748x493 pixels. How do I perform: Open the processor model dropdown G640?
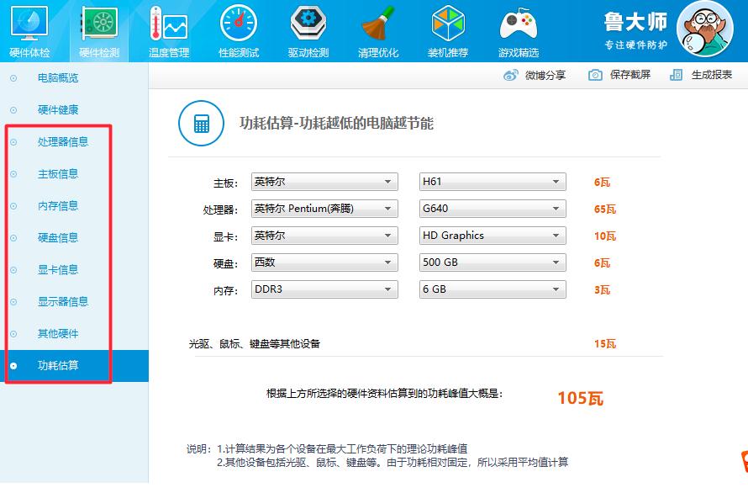tap(493, 209)
